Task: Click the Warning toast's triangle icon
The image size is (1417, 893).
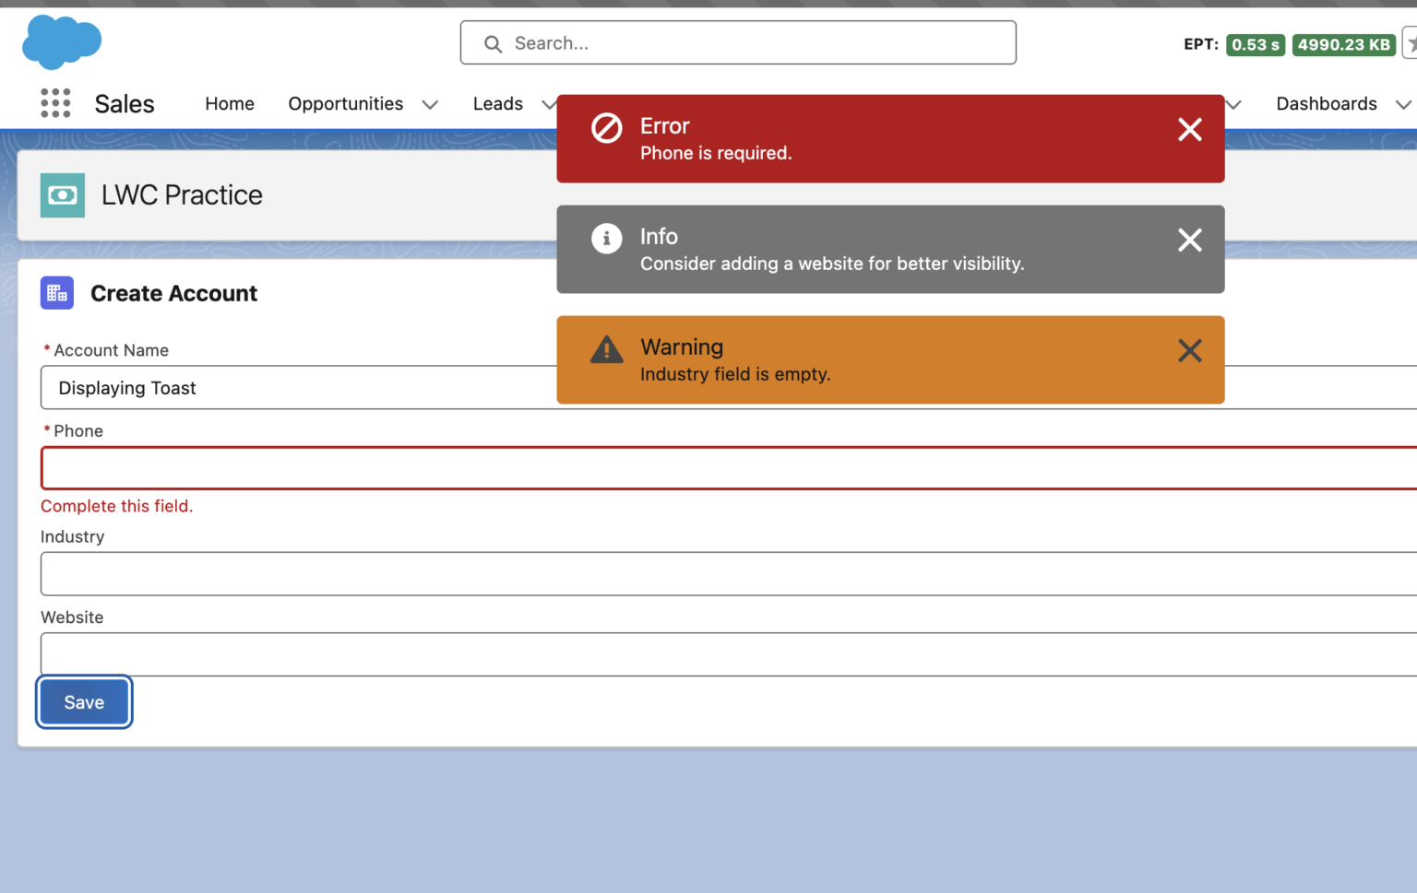Action: click(606, 349)
